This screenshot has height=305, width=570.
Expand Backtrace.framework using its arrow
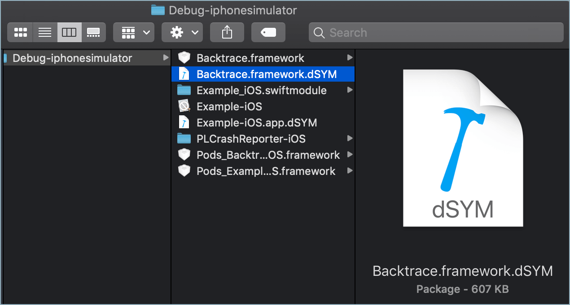pos(350,58)
